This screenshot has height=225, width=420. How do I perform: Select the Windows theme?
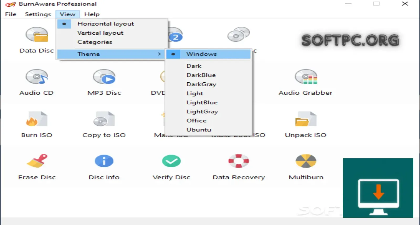(209, 54)
